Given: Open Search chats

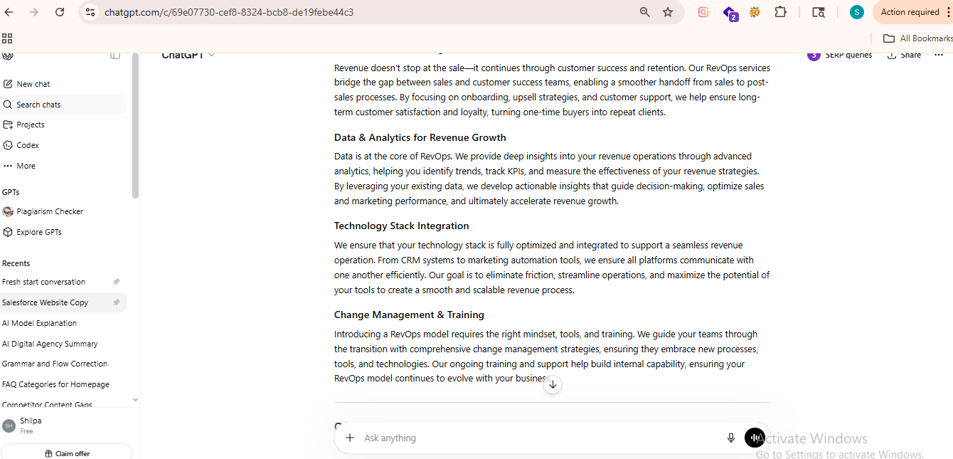Looking at the screenshot, I should pos(63,105).
